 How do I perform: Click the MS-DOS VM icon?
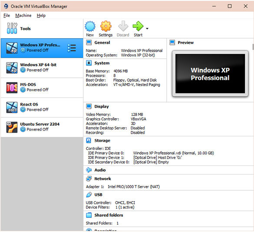[x=12, y=88]
